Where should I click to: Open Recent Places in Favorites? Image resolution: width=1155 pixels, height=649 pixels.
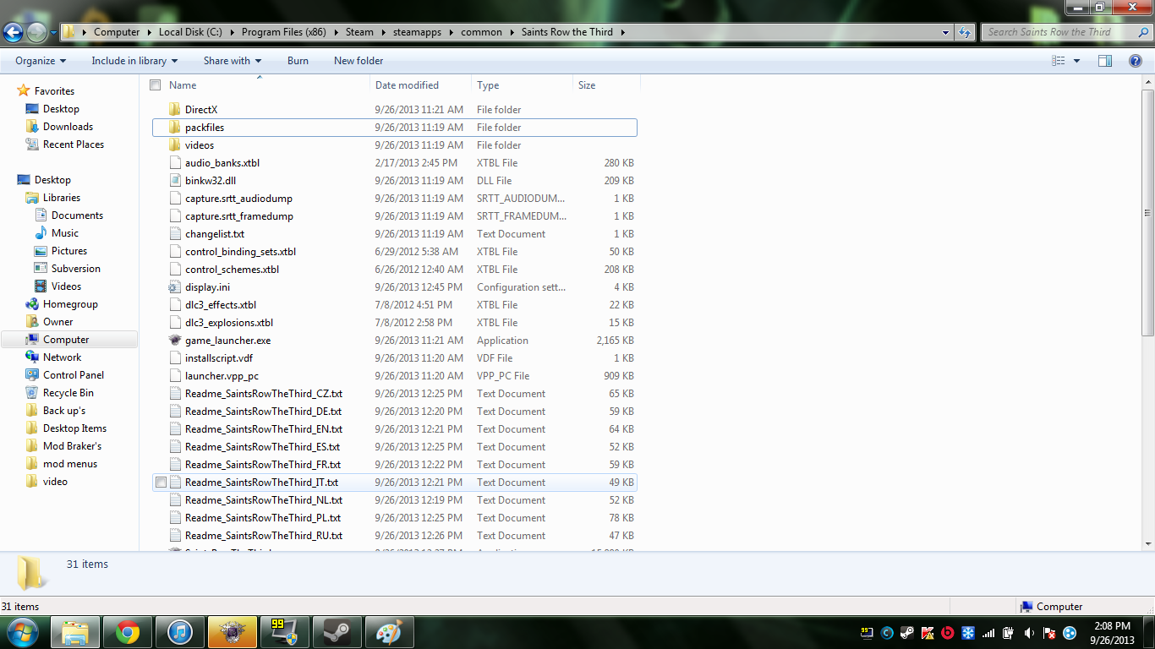coord(74,145)
